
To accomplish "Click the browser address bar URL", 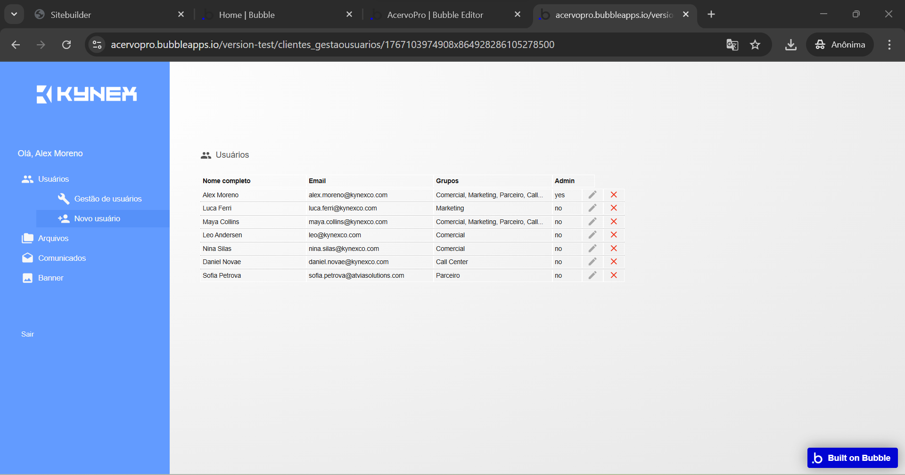I will point(332,45).
